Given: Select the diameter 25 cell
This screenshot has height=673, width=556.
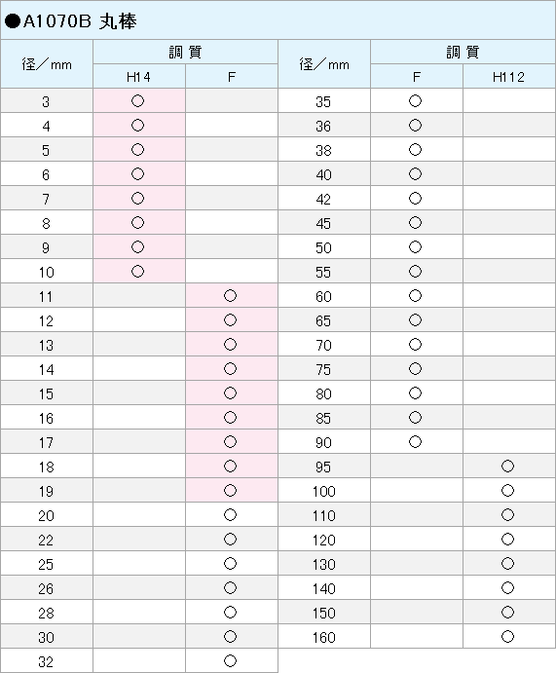Looking at the screenshot, I should pos(47,564).
